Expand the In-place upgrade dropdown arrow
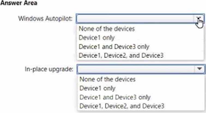This screenshot has width=206, height=113. 200,69
